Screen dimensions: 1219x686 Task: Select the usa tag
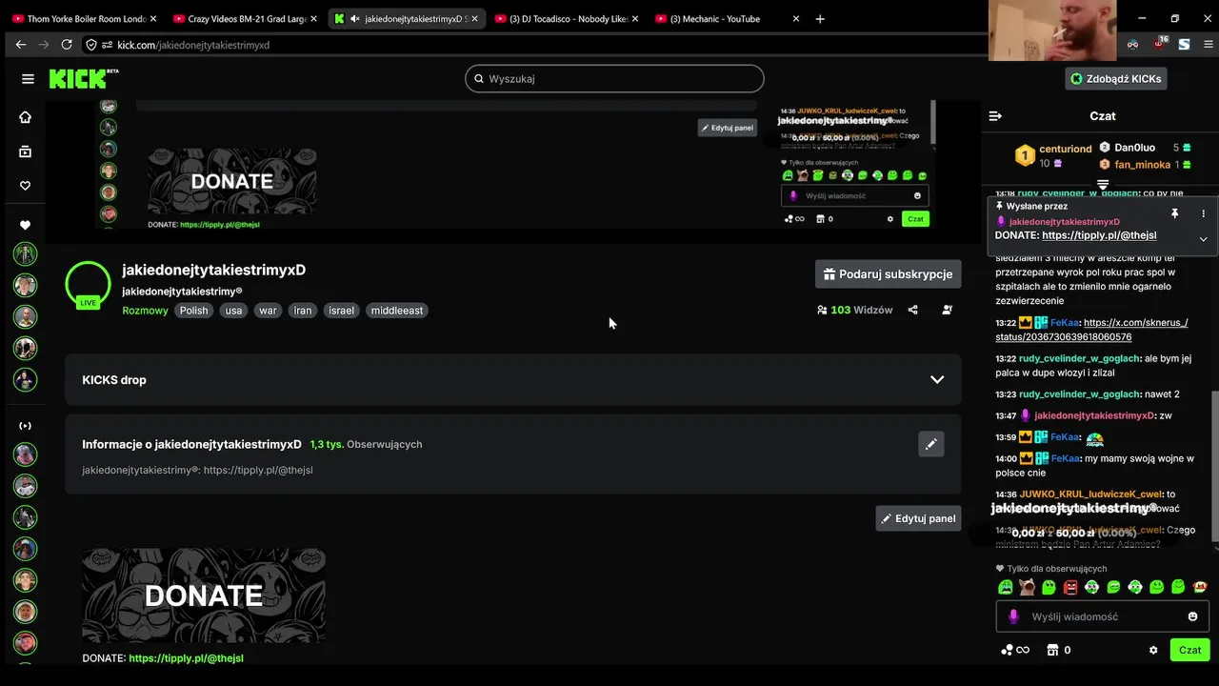(233, 311)
